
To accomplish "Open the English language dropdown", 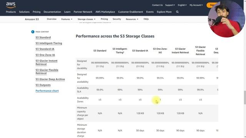I will click(x=182, y=5).
